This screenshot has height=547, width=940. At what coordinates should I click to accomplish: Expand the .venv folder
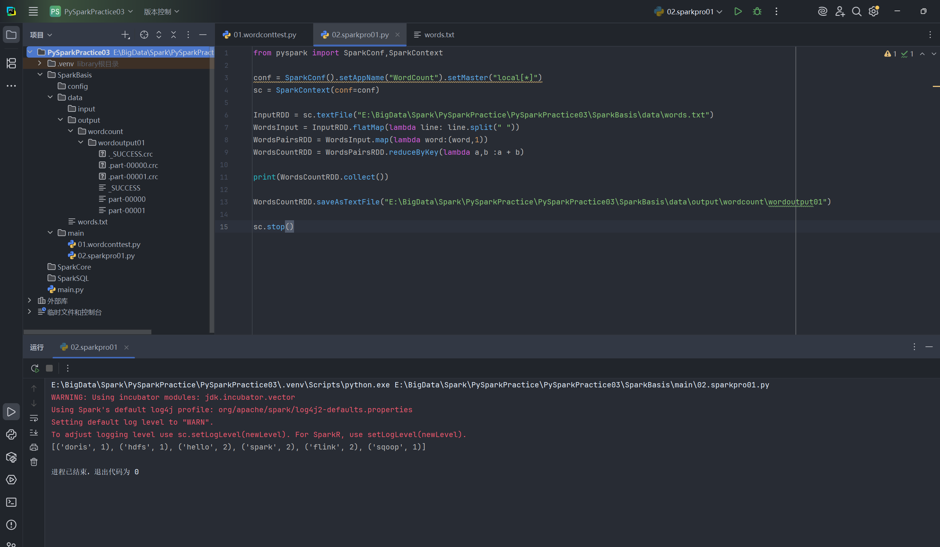(x=40, y=63)
